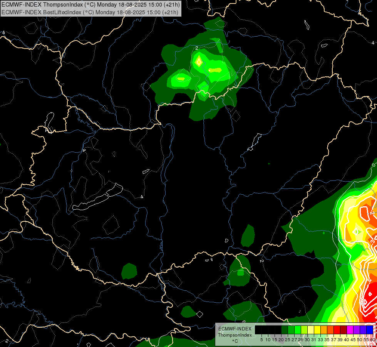Screen dimensions: 377x347
Task: Select the purple 45–50 legend swatch
Action: tap(357, 330)
